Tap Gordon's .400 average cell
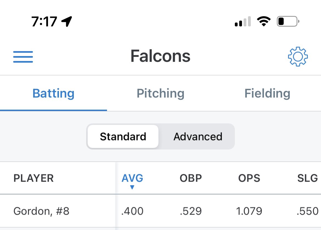Screen dimensions: 321x230 pyautogui.click(x=132, y=211)
